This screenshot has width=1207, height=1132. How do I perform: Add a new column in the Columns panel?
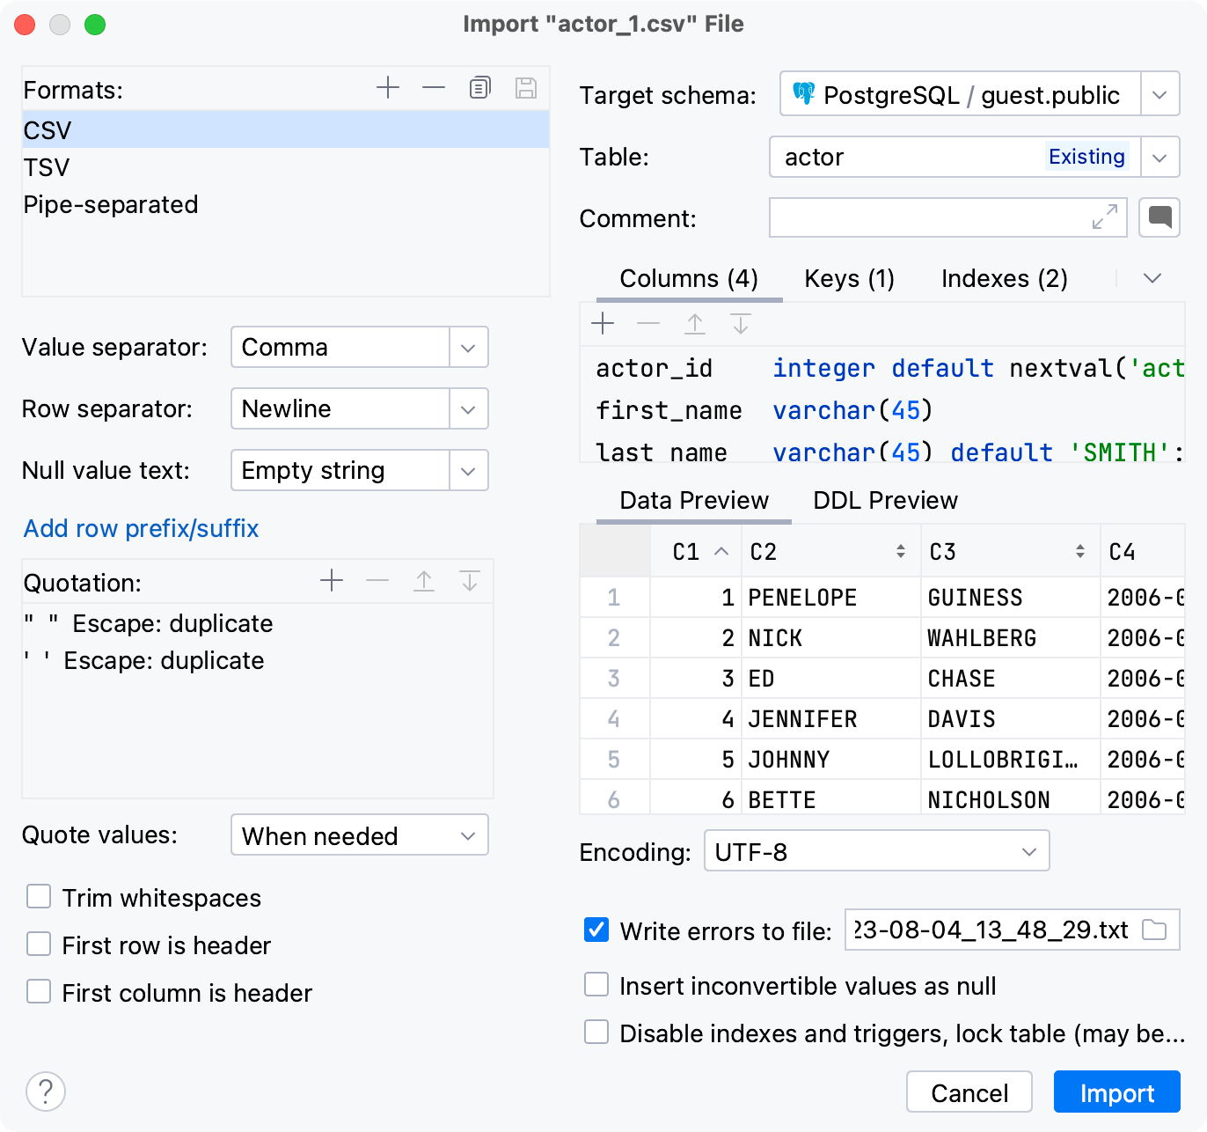tap(603, 323)
